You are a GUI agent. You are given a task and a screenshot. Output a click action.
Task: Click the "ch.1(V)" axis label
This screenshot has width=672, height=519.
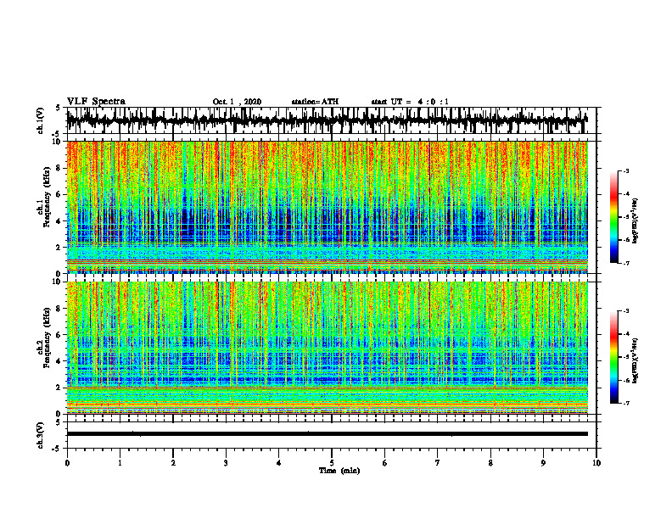point(41,120)
